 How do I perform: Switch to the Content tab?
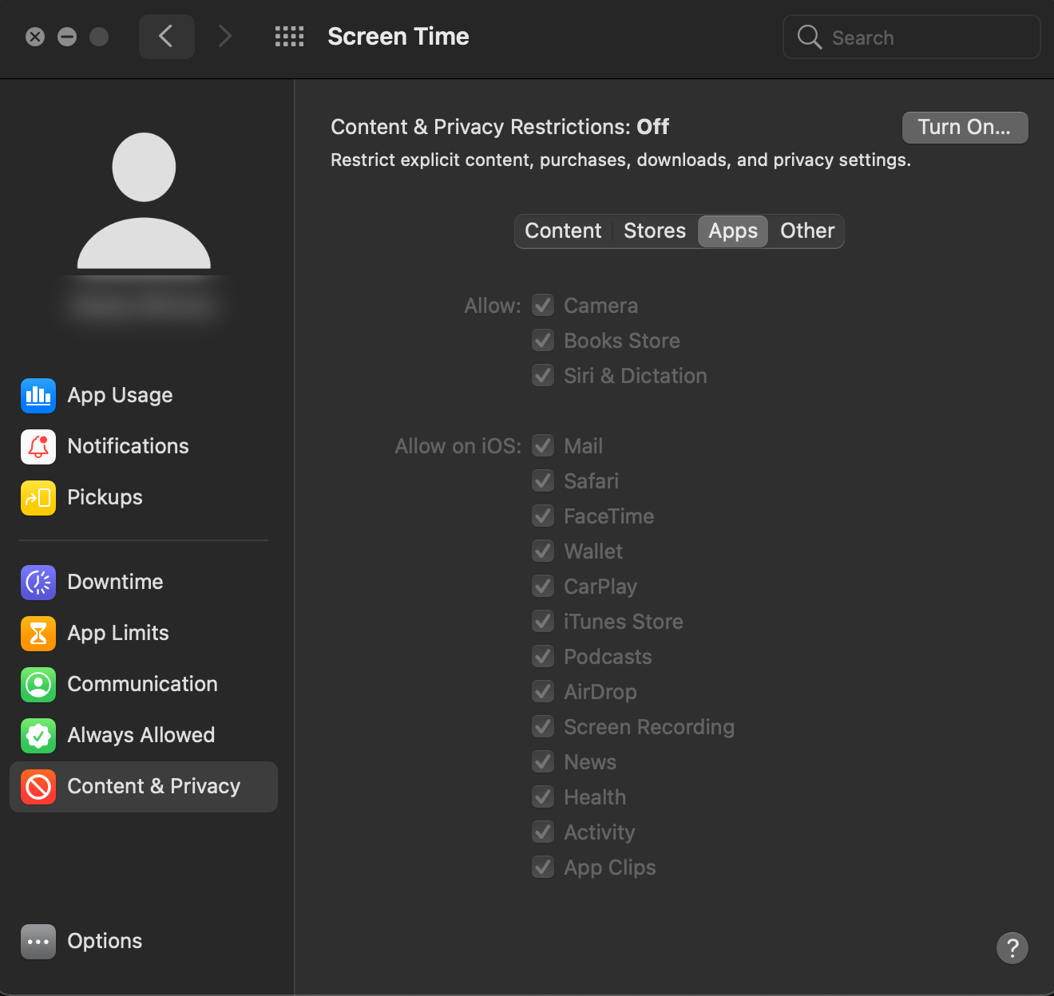point(563,231)
